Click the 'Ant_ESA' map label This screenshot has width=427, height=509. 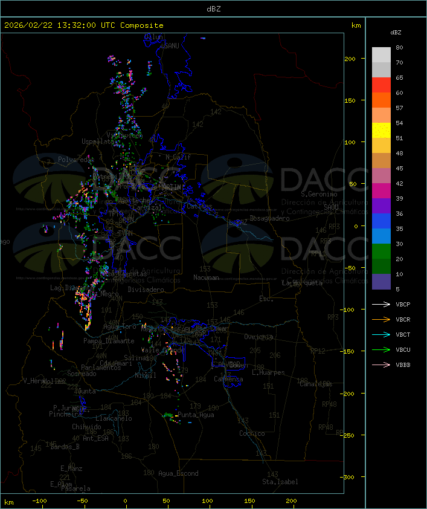tap(95, 438)
